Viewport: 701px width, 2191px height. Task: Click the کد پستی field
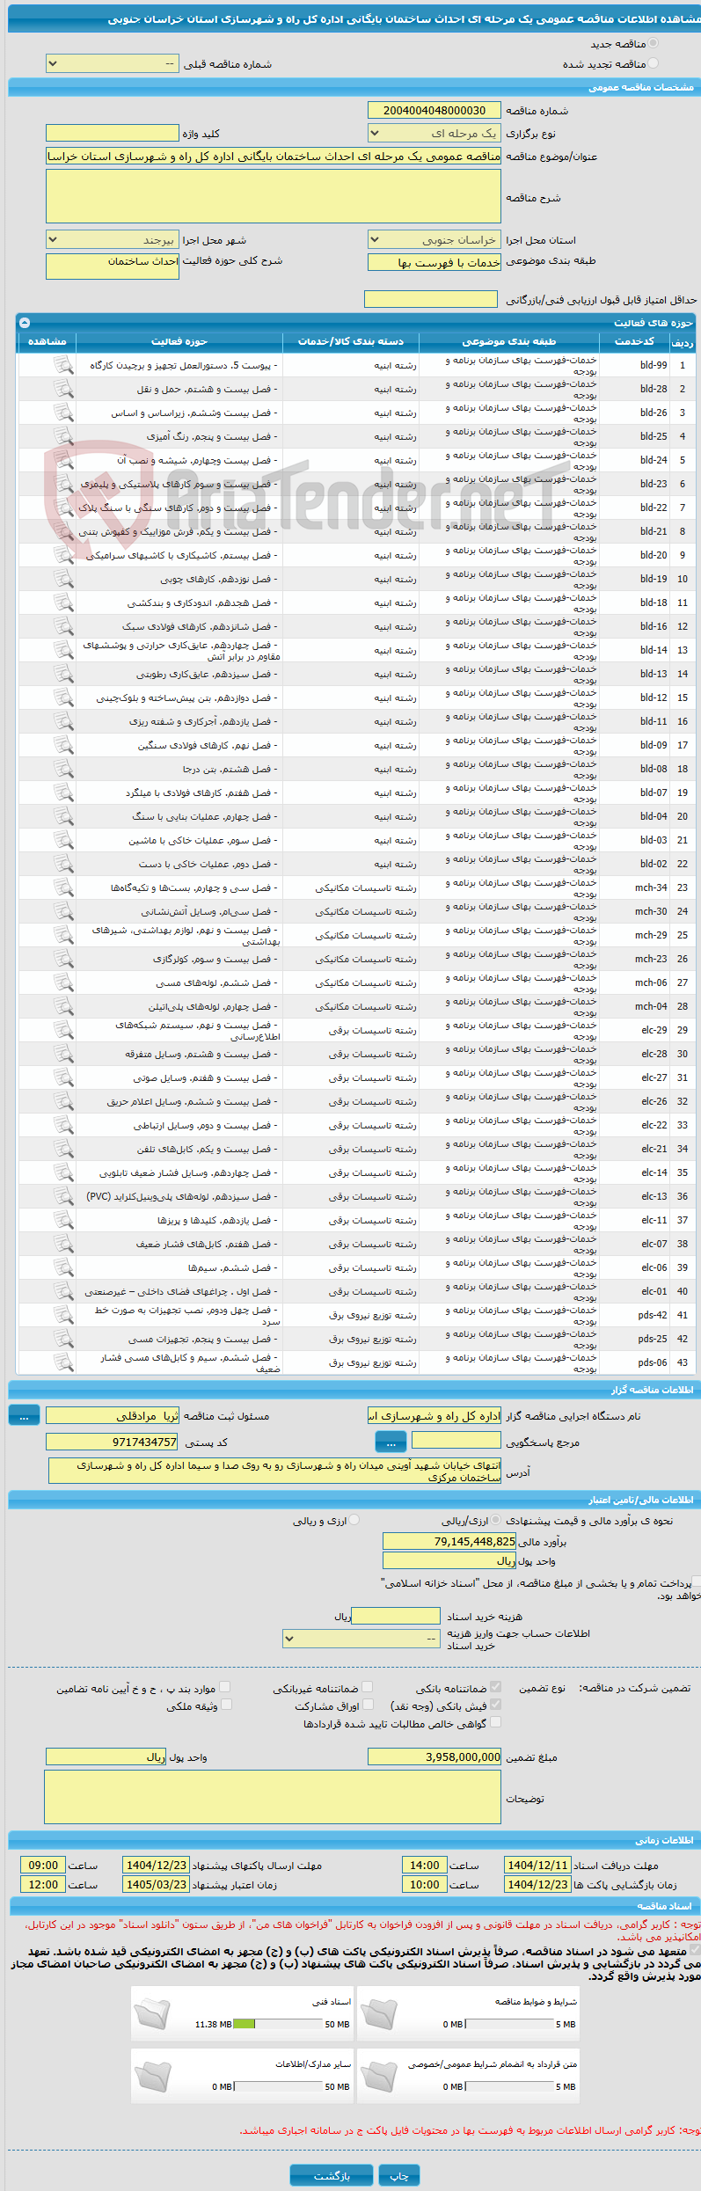tap(113, 1442)
